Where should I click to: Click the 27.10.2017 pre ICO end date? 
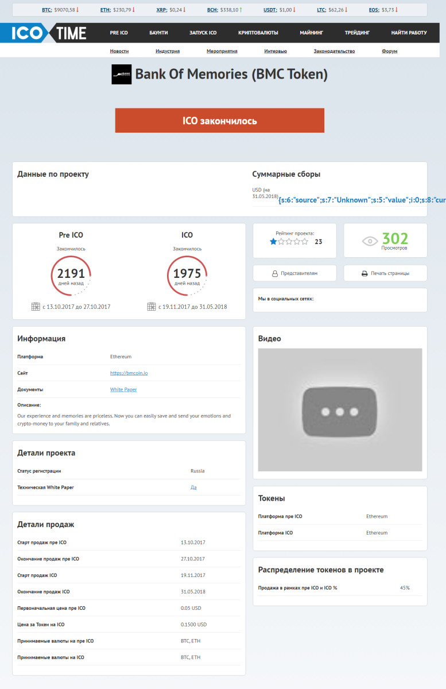tap(193, 559)
